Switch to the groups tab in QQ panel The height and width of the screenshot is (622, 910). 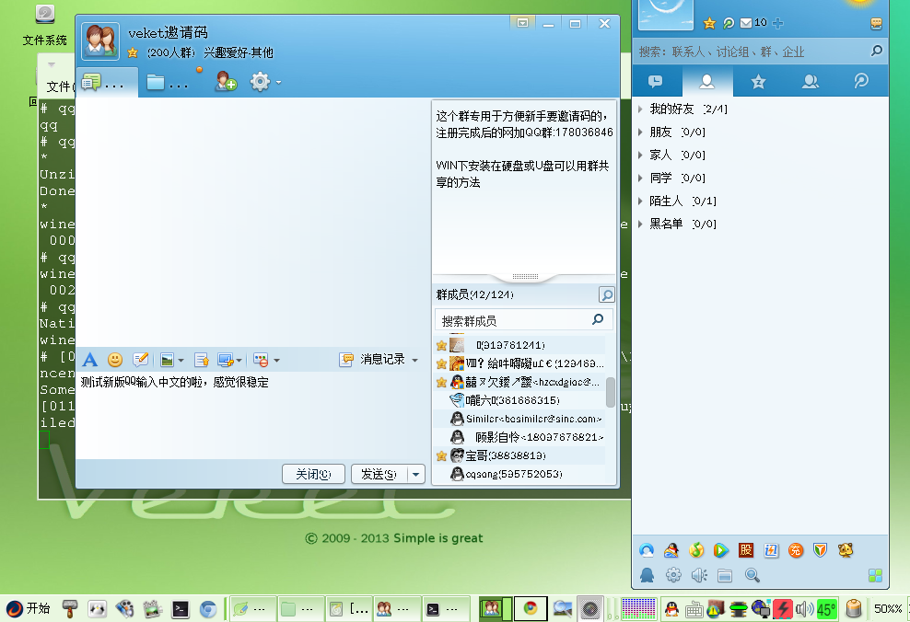pyautogui.click(x=810, y=81)
